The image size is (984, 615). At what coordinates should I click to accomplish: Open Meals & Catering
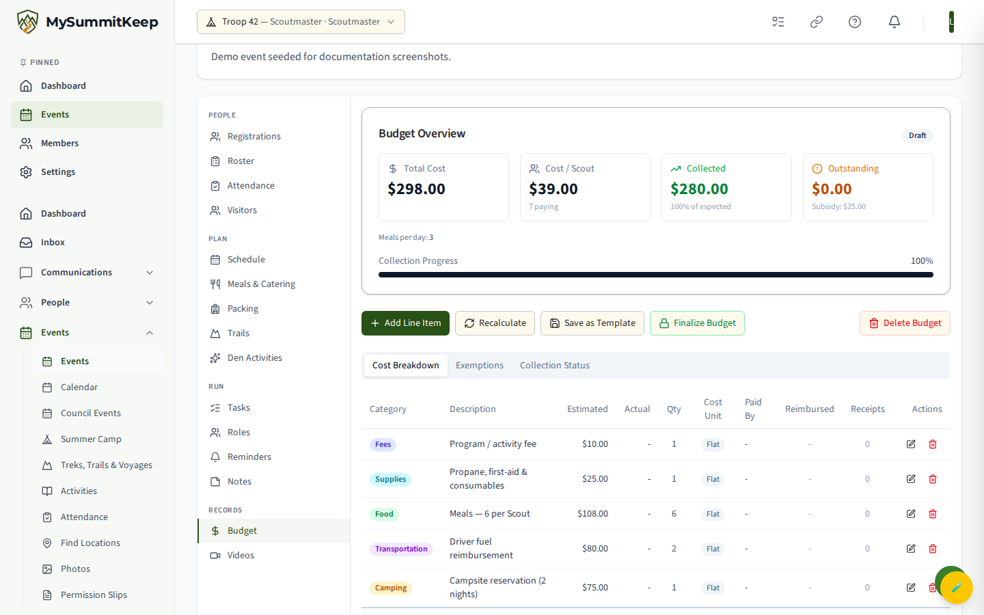click(x=273, y=284)
